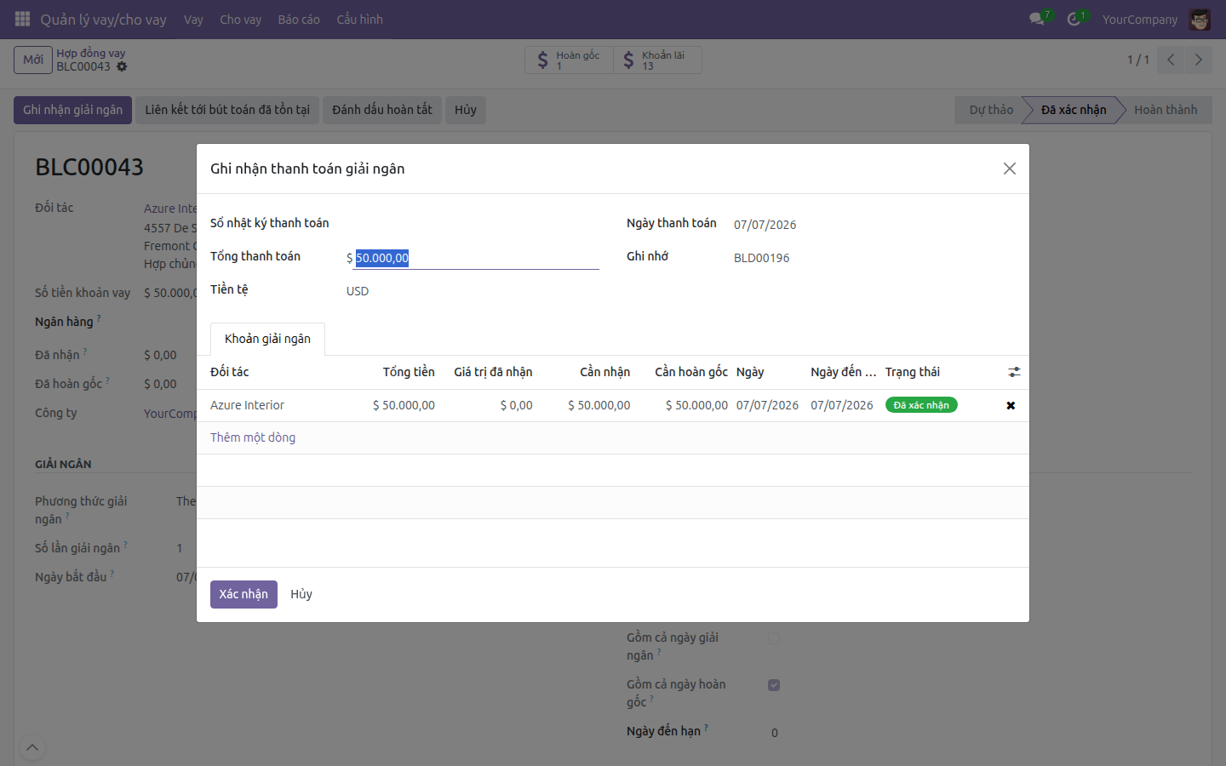
Task: Toggle Gồm cả ngày giải ngân checkbox
Action: (x=774, y=638)
